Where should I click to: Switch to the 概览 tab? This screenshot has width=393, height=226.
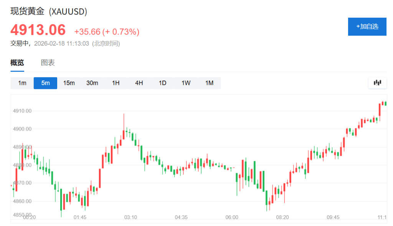click(x=17, y=63)
